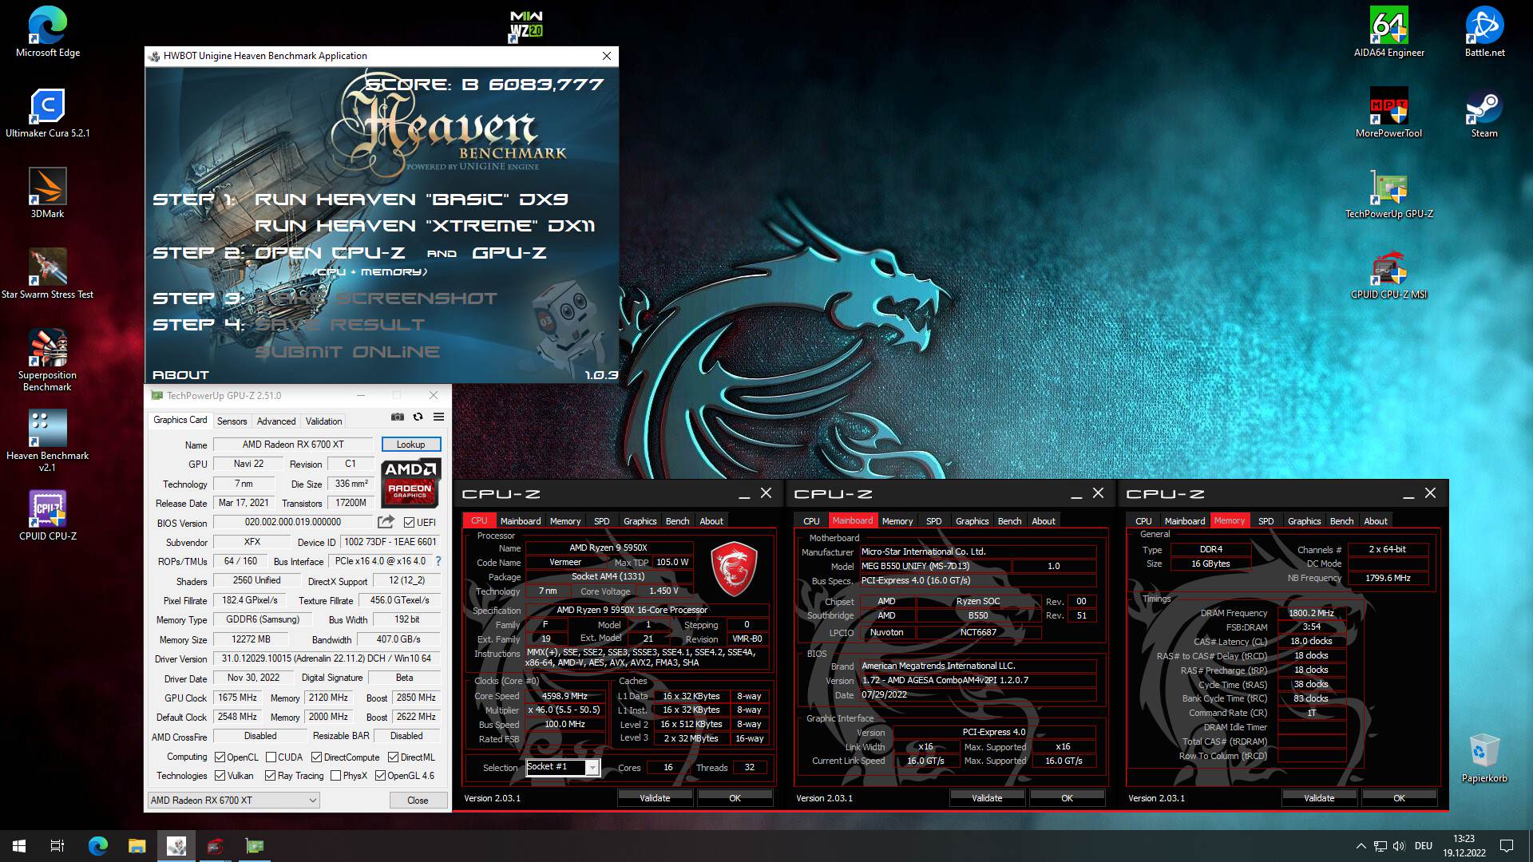Click GPU-Z Close button

coord(418,800)
